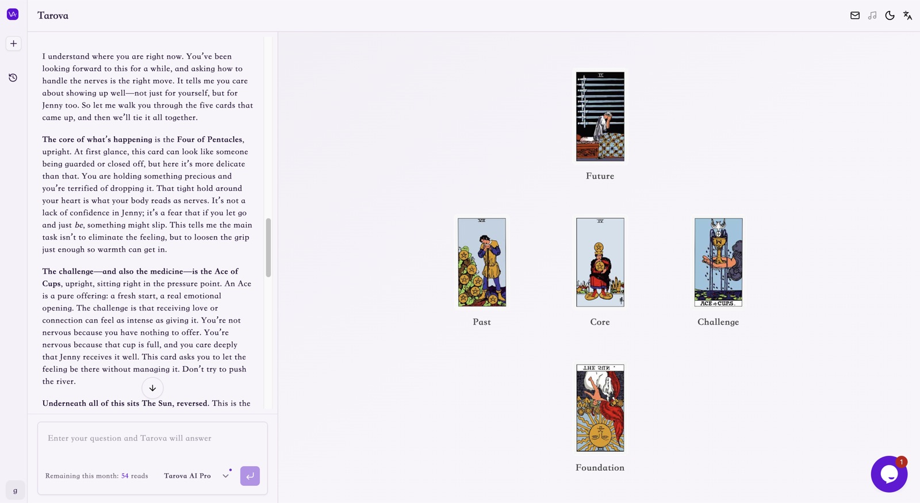Click the 'Future' card label
Image resolution: width=920 pixels, height=503 pixels.
coord(600,176)
